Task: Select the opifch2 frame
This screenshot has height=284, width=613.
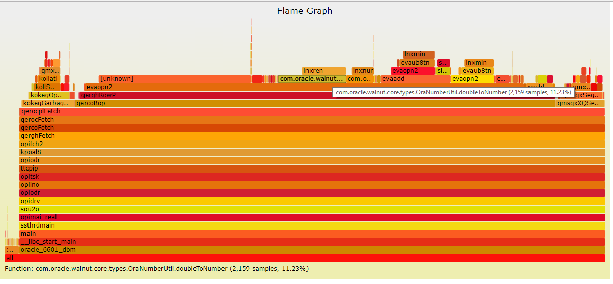Action: pos(312,144)
